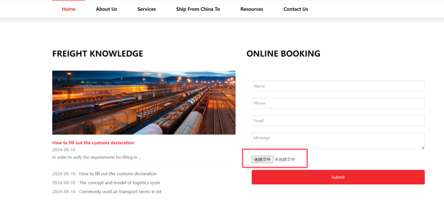Click the Name input field
This screenshot has width=444, height=208.
338,86
